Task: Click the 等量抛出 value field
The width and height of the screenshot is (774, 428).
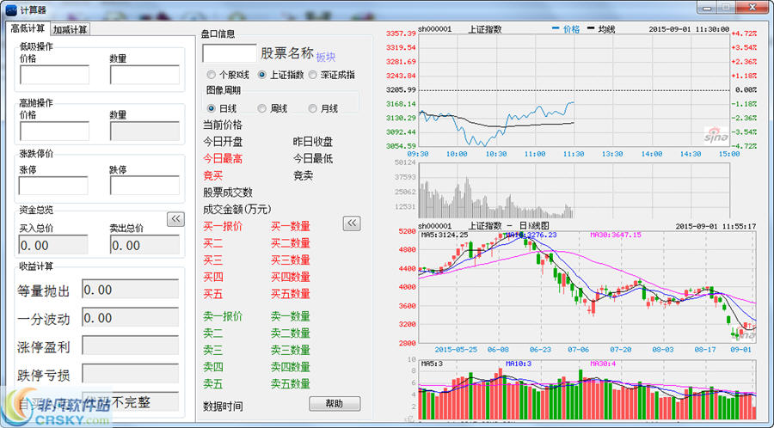Action: click(130, 290)
